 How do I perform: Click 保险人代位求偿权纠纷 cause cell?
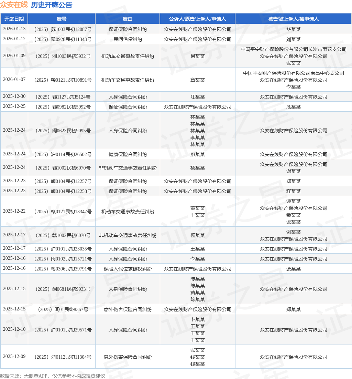128,268
